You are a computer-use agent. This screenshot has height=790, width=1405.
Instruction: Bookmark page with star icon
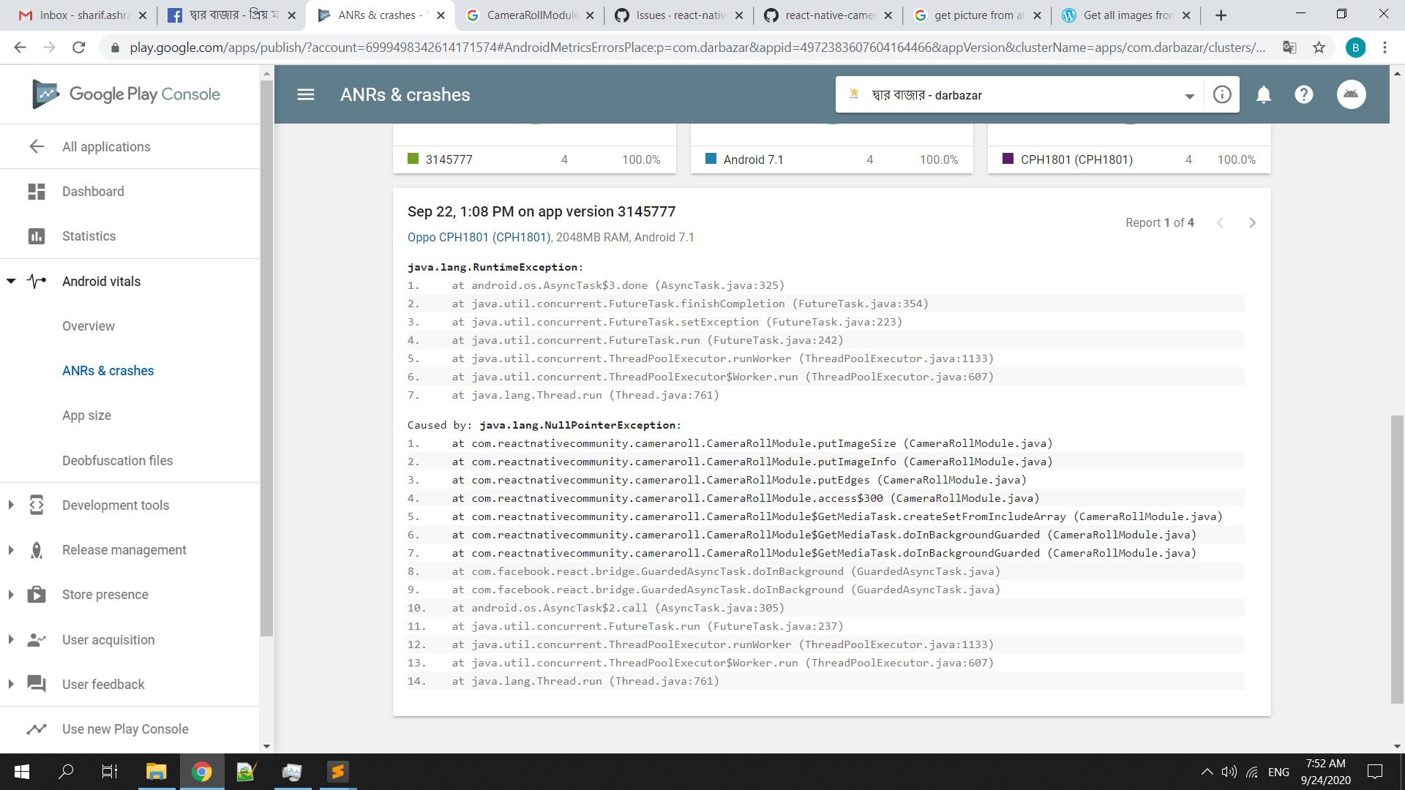click(1319, 48)
